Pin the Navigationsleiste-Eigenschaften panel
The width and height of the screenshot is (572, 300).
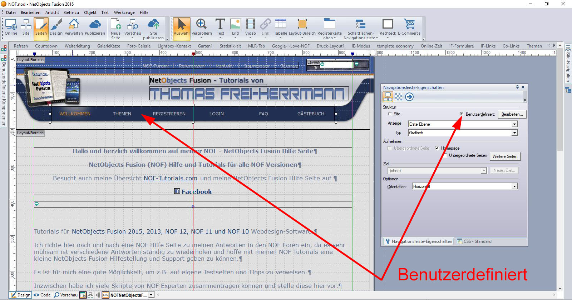point(517,87)
